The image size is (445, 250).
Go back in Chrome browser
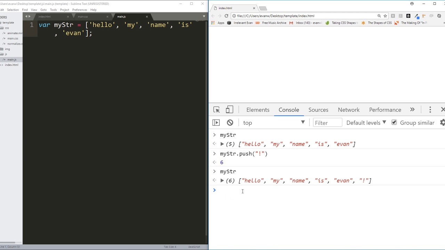tap(213, 16)
